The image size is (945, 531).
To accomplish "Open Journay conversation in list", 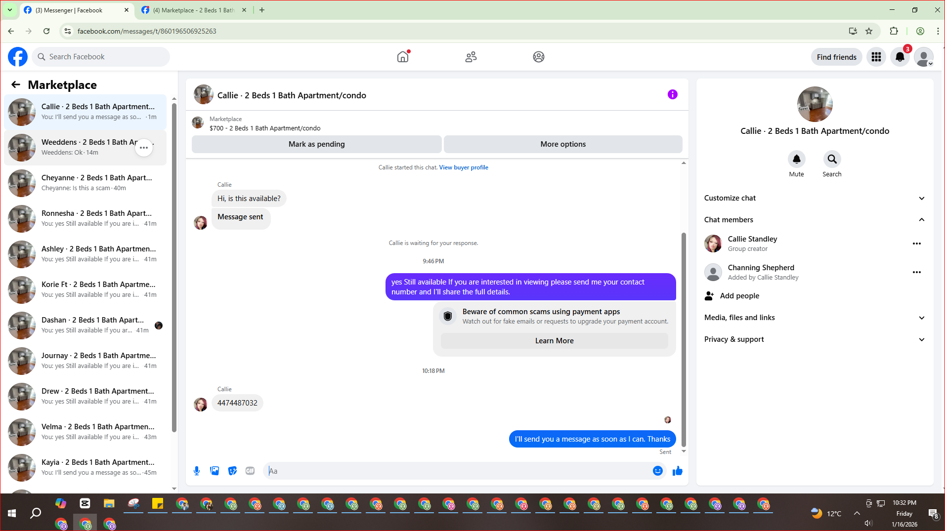I will click(85, 361).
